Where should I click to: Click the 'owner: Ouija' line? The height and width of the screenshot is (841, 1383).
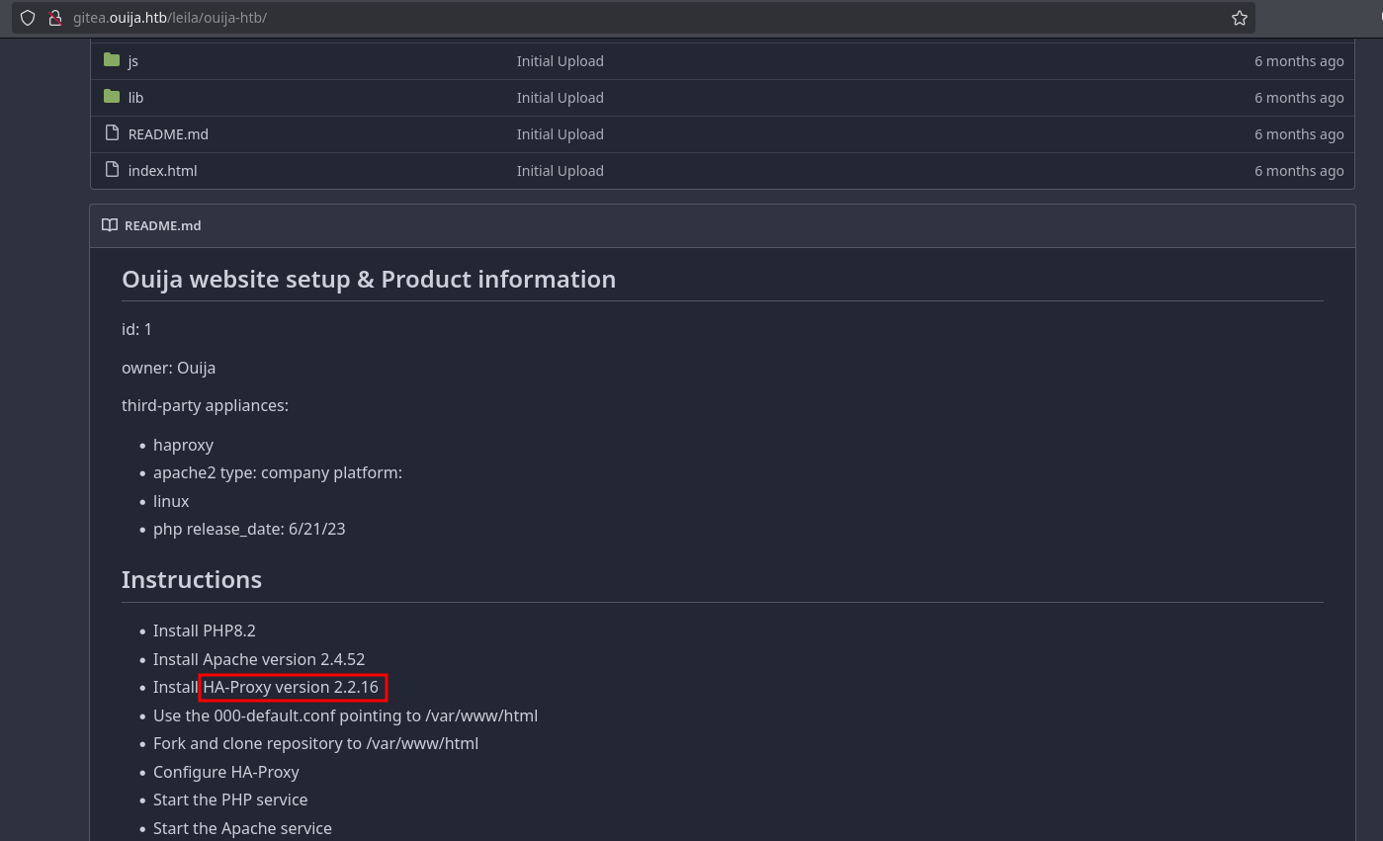pyautogui.click(x=168, y=368)
